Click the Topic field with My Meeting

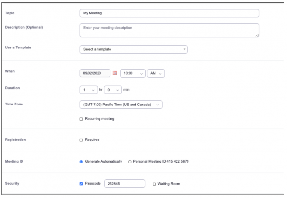[x=169, y=13]
